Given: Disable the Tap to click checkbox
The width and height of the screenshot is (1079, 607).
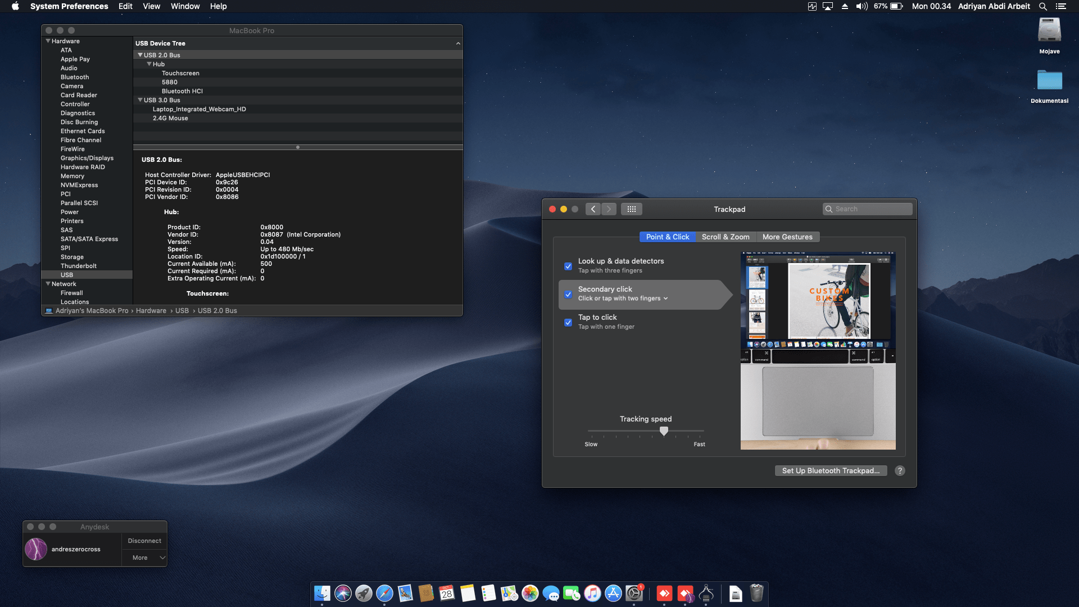Looking at the screenshot, I should 568,323.
